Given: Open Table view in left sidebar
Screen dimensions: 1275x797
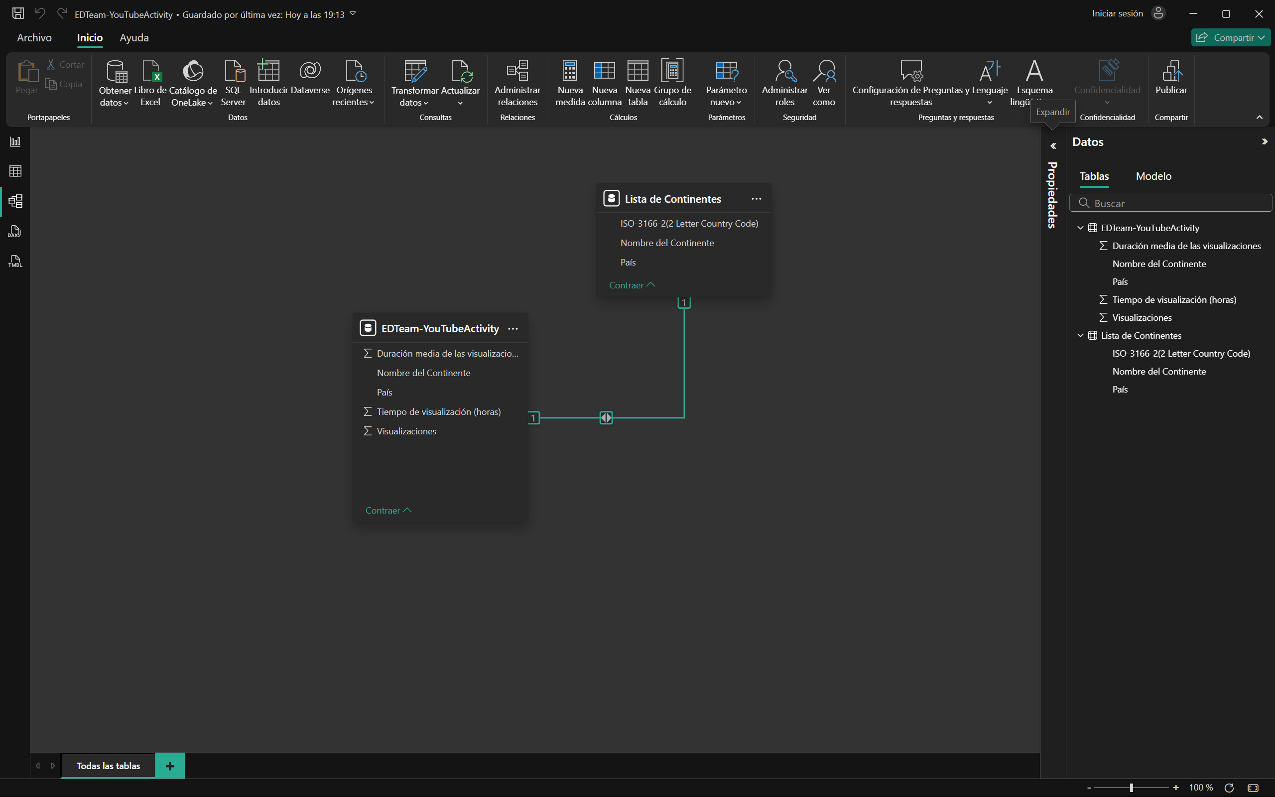Looking at the screenshot, I should tap(15, 171).
